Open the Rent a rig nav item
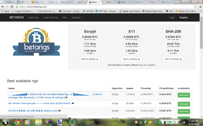The width and height of the screenshot is (203, 126). pos(33,18)
